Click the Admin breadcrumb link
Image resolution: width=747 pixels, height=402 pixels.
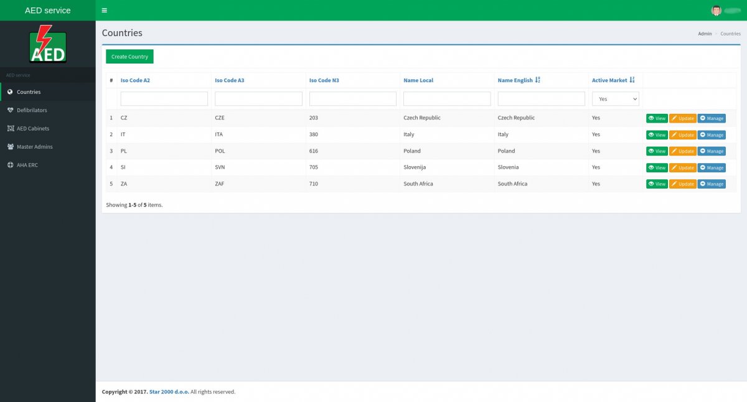point(705,34)
